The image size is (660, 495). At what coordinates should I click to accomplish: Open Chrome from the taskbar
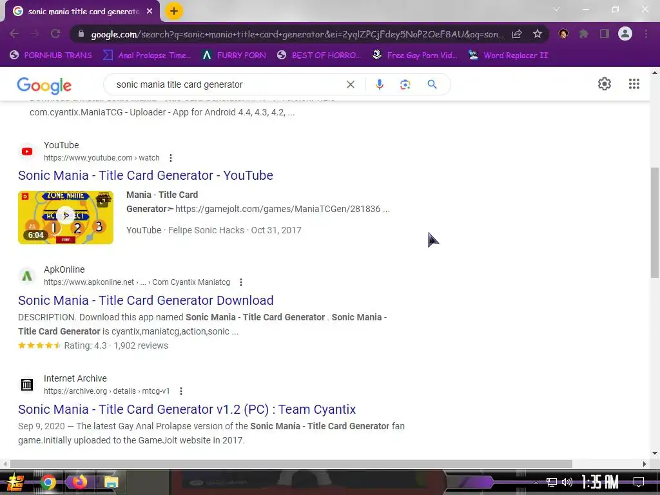click(x=48, y=482)
